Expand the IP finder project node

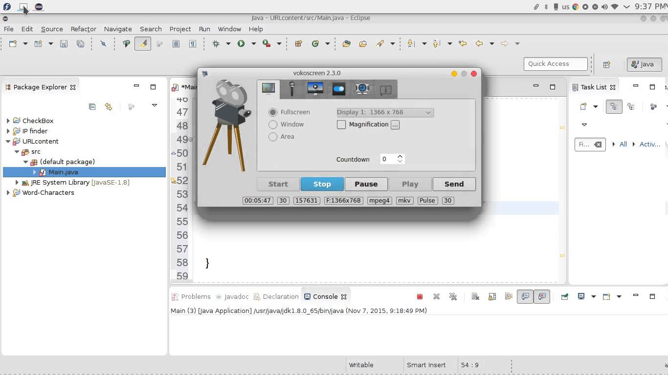(x=8, y=131)
